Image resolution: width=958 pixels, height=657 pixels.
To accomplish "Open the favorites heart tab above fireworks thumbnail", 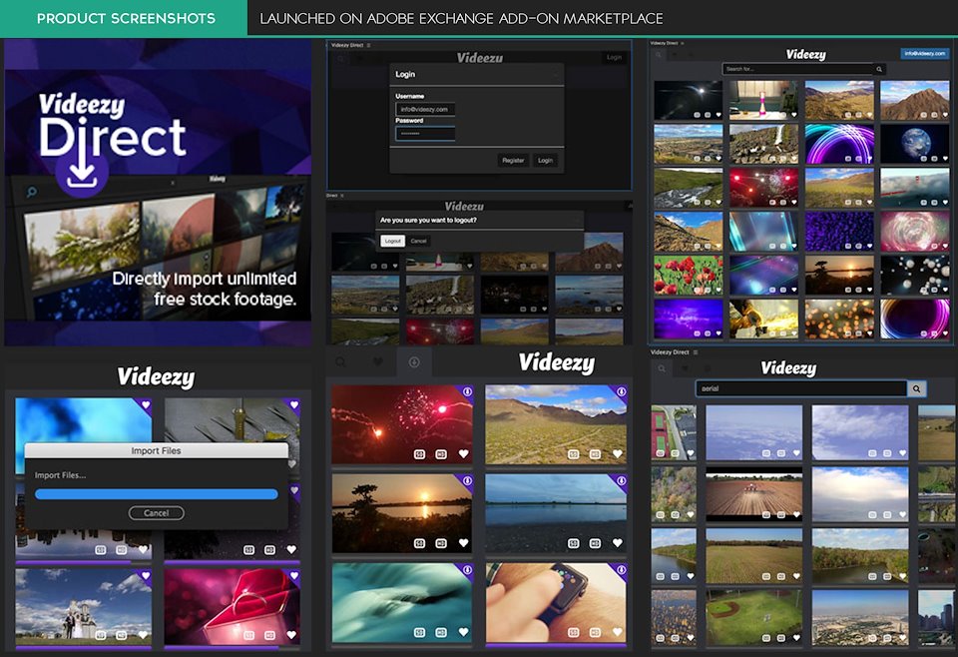I will coord(378,362).
